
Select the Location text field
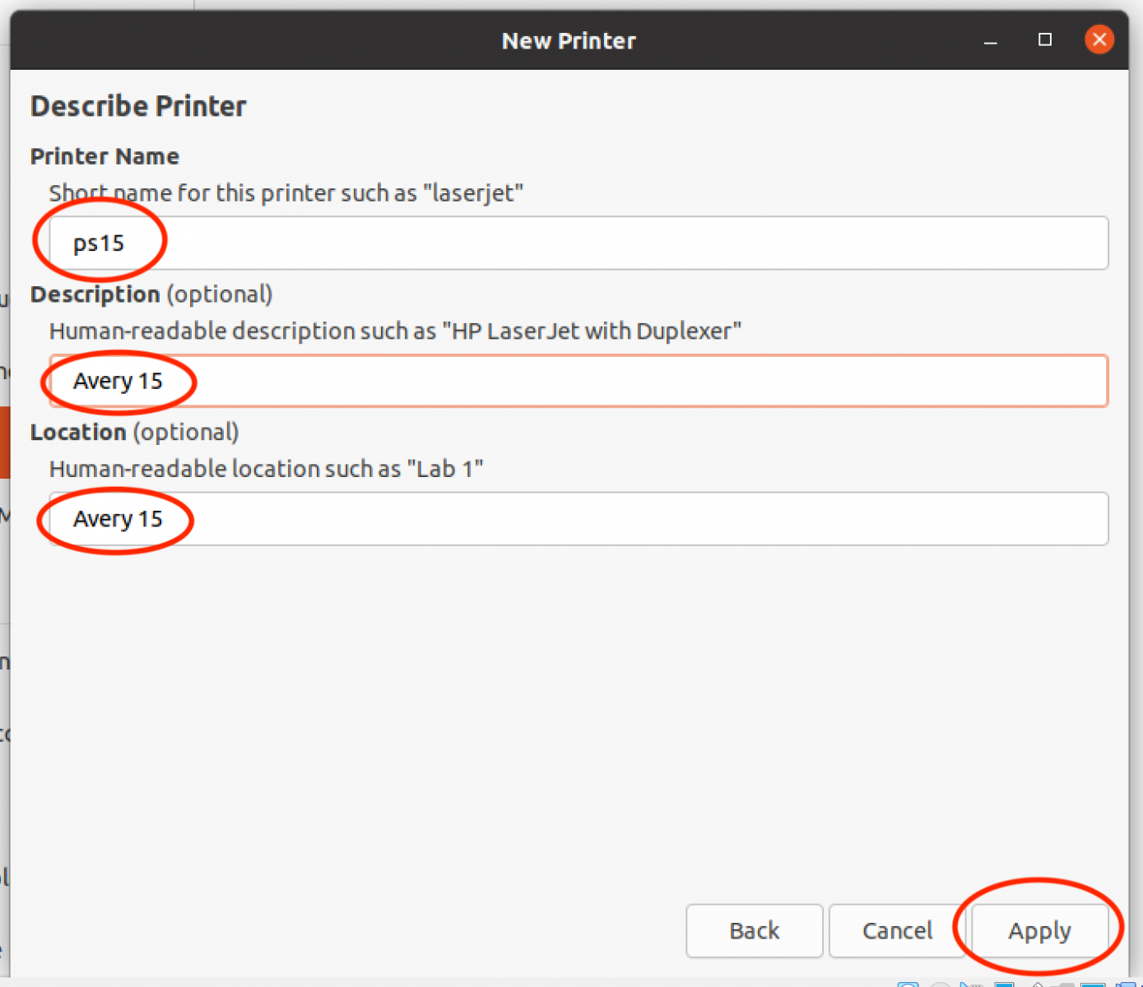tap(578, 519)
